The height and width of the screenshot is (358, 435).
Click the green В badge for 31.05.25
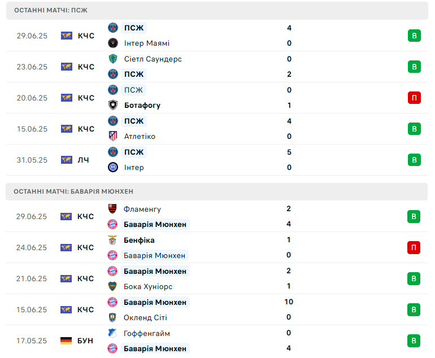click(x=414, y=160)
